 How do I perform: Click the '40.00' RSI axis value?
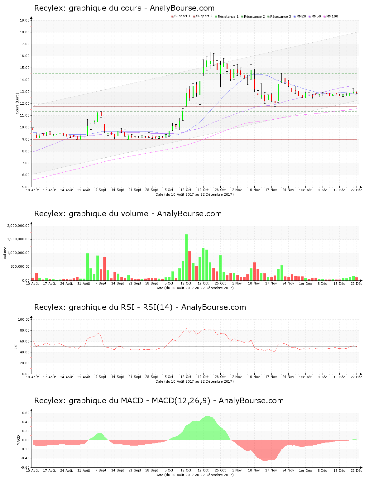tap(25, 352)
